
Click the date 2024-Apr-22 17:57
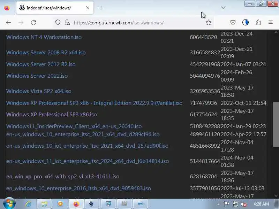coord(243,134)
